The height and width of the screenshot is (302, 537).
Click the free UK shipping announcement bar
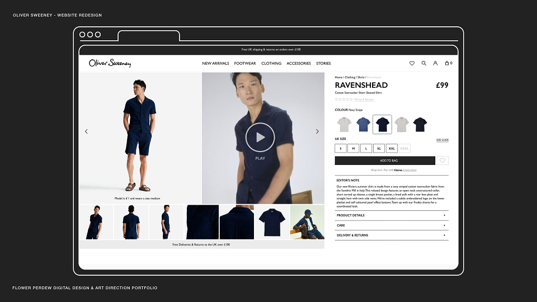pyautogui.click(x=268, y=50)
